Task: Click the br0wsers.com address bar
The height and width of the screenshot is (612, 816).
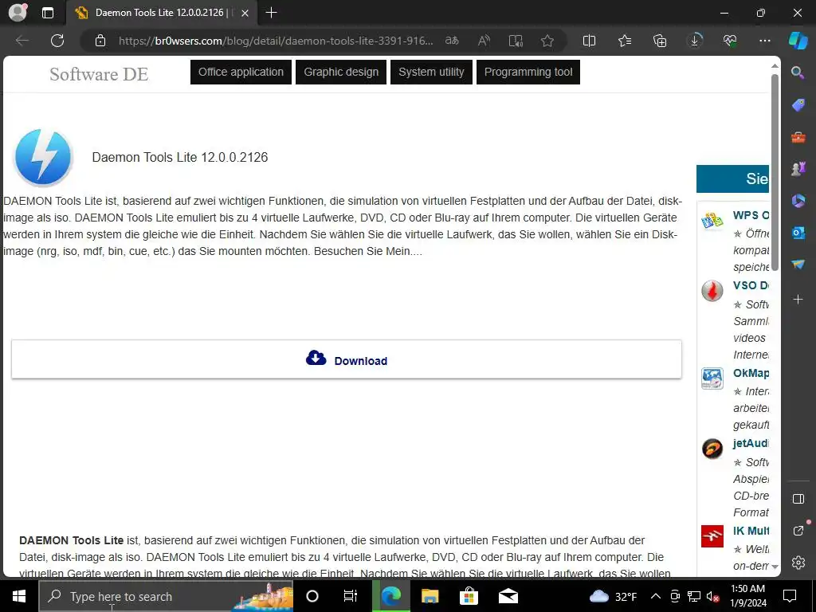Action: (x=276, y=41)
